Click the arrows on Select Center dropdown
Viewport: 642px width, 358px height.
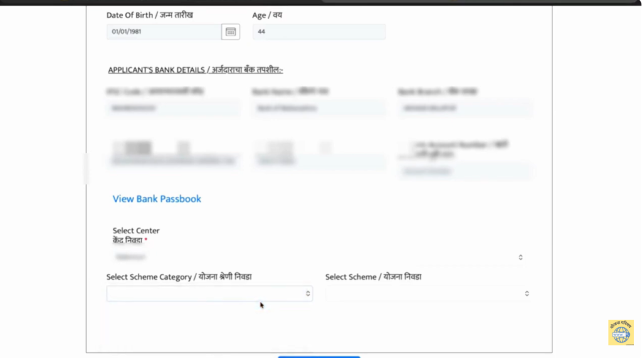point(520,257)
